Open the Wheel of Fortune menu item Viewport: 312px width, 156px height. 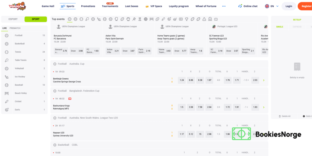[x=206, y=6]
